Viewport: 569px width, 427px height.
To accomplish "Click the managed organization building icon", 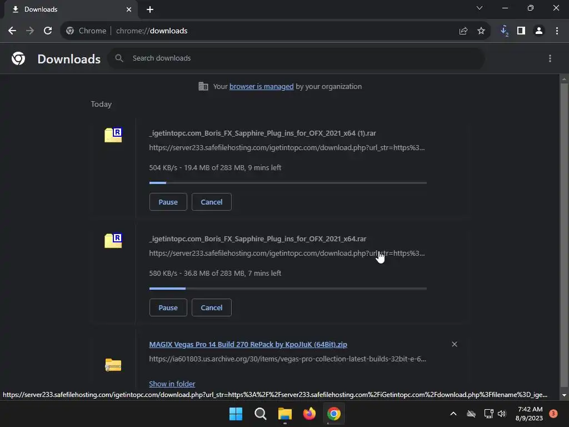I will [x=203, y=86].
